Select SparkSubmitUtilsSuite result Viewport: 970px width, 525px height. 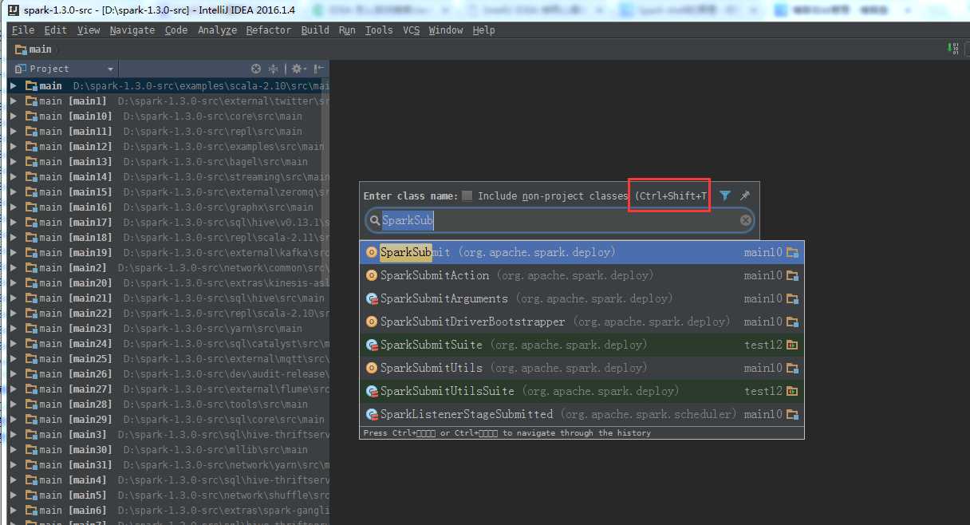coord(582,391)
